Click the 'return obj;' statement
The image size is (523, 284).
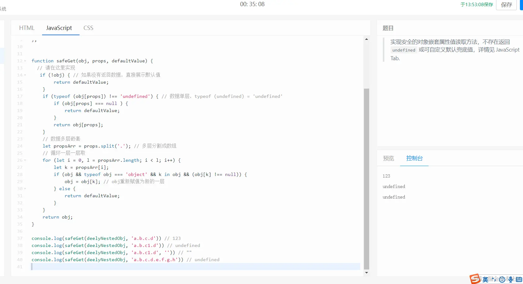pyautogui.click(x=58, y=217)
